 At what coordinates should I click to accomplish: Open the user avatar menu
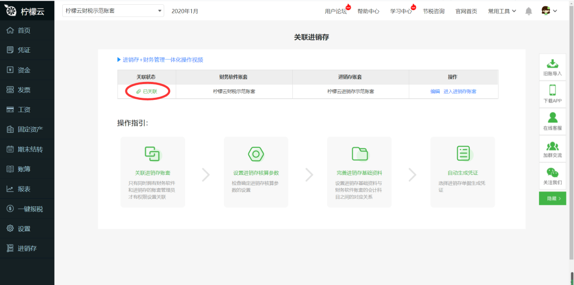548,11
